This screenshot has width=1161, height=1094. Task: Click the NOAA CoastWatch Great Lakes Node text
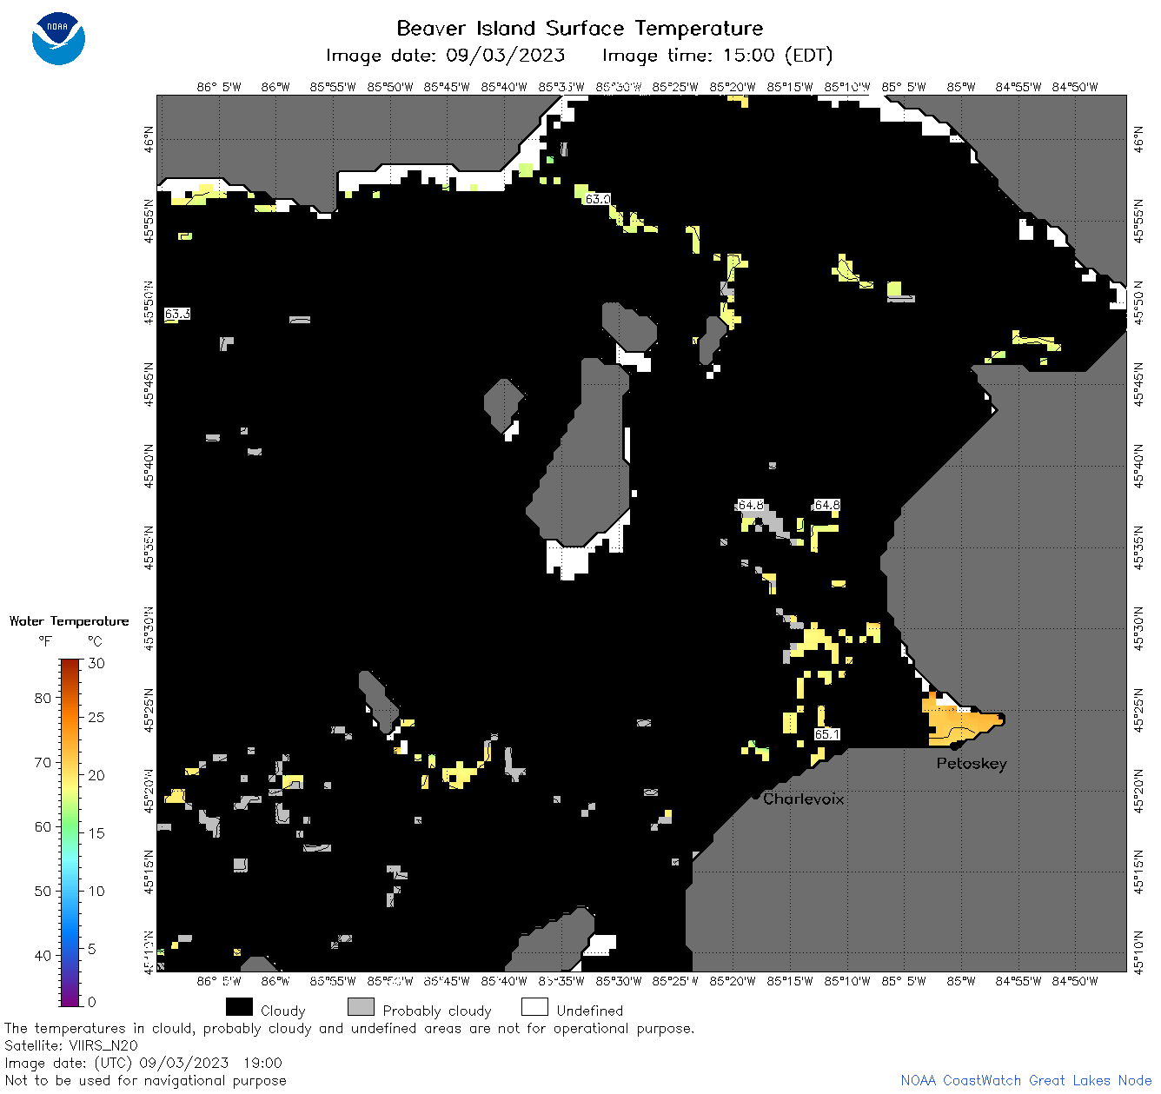1026,1080
